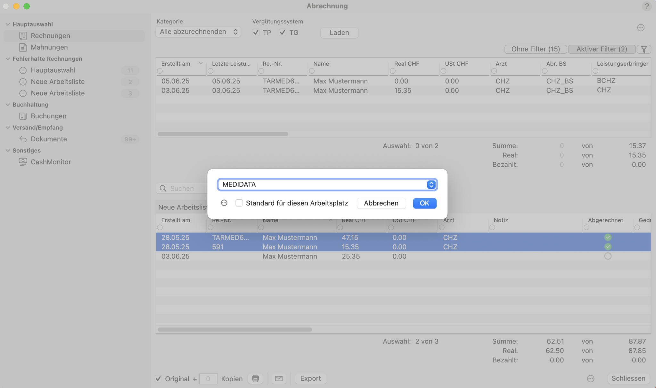Click the filter funnel icon
The image size is (656, 388).
click(x=644, y=49)
